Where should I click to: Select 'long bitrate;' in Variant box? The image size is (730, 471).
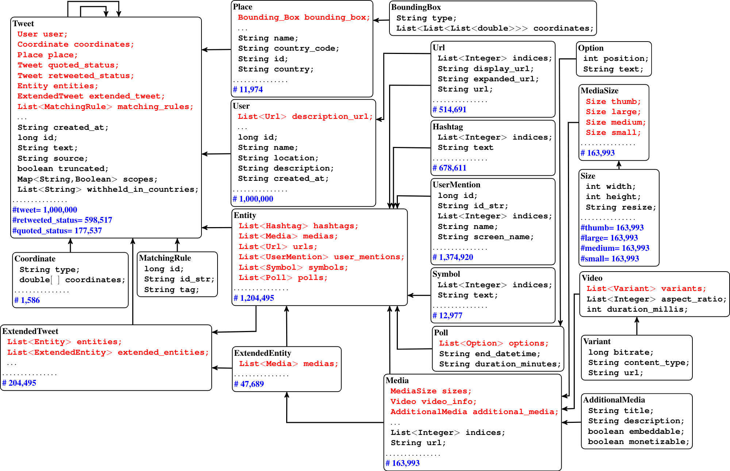pyautogui.click(x=620, y=353)
